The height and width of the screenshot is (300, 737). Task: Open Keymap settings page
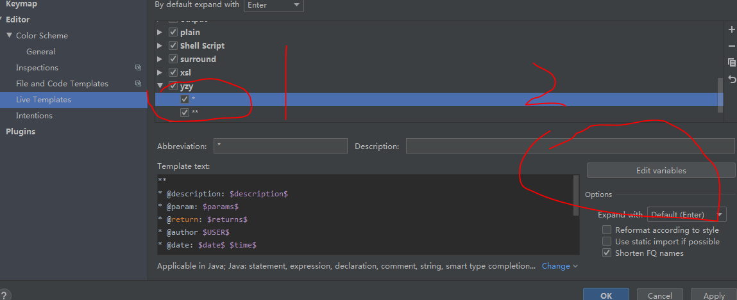(x=21, y=4)
